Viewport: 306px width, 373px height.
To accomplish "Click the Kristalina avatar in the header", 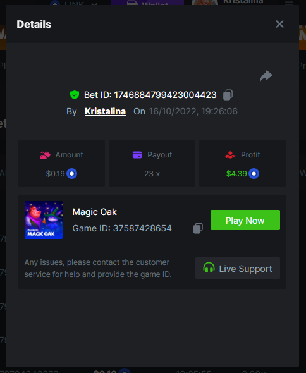I will pos(205,3).
